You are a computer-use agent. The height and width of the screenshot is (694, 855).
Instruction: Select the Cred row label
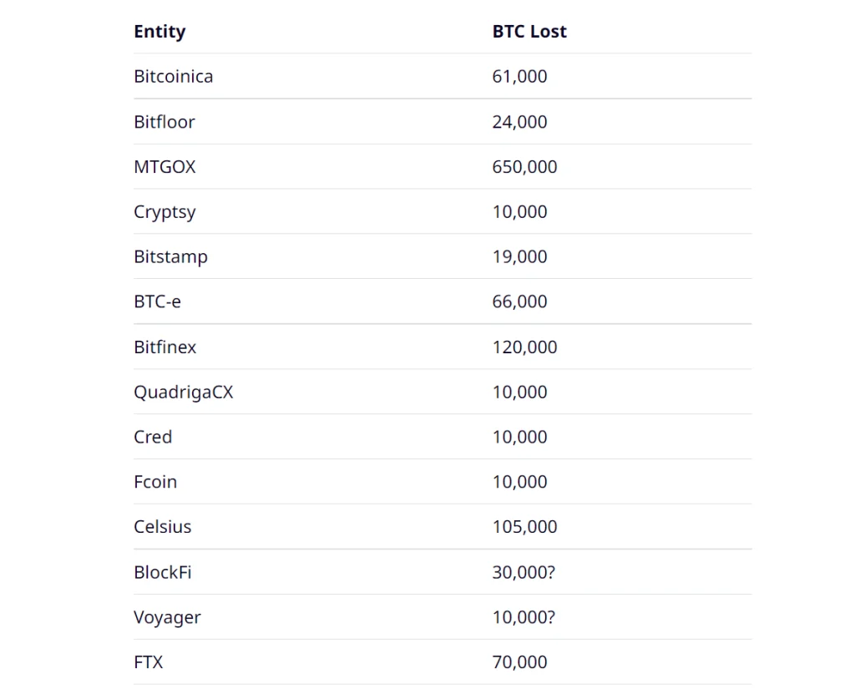(153, 438)
